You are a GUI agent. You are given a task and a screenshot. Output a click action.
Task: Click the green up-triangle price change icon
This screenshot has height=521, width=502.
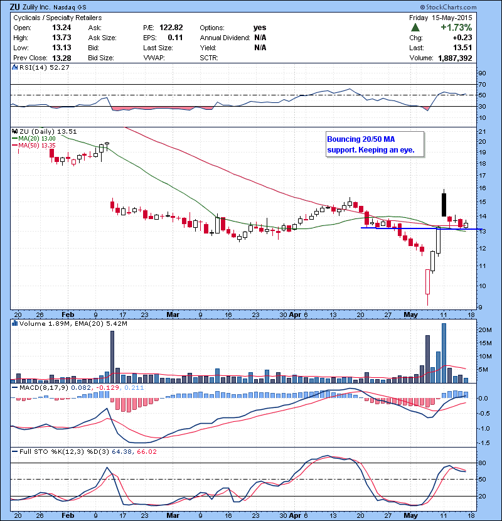(x=415, y=28)
